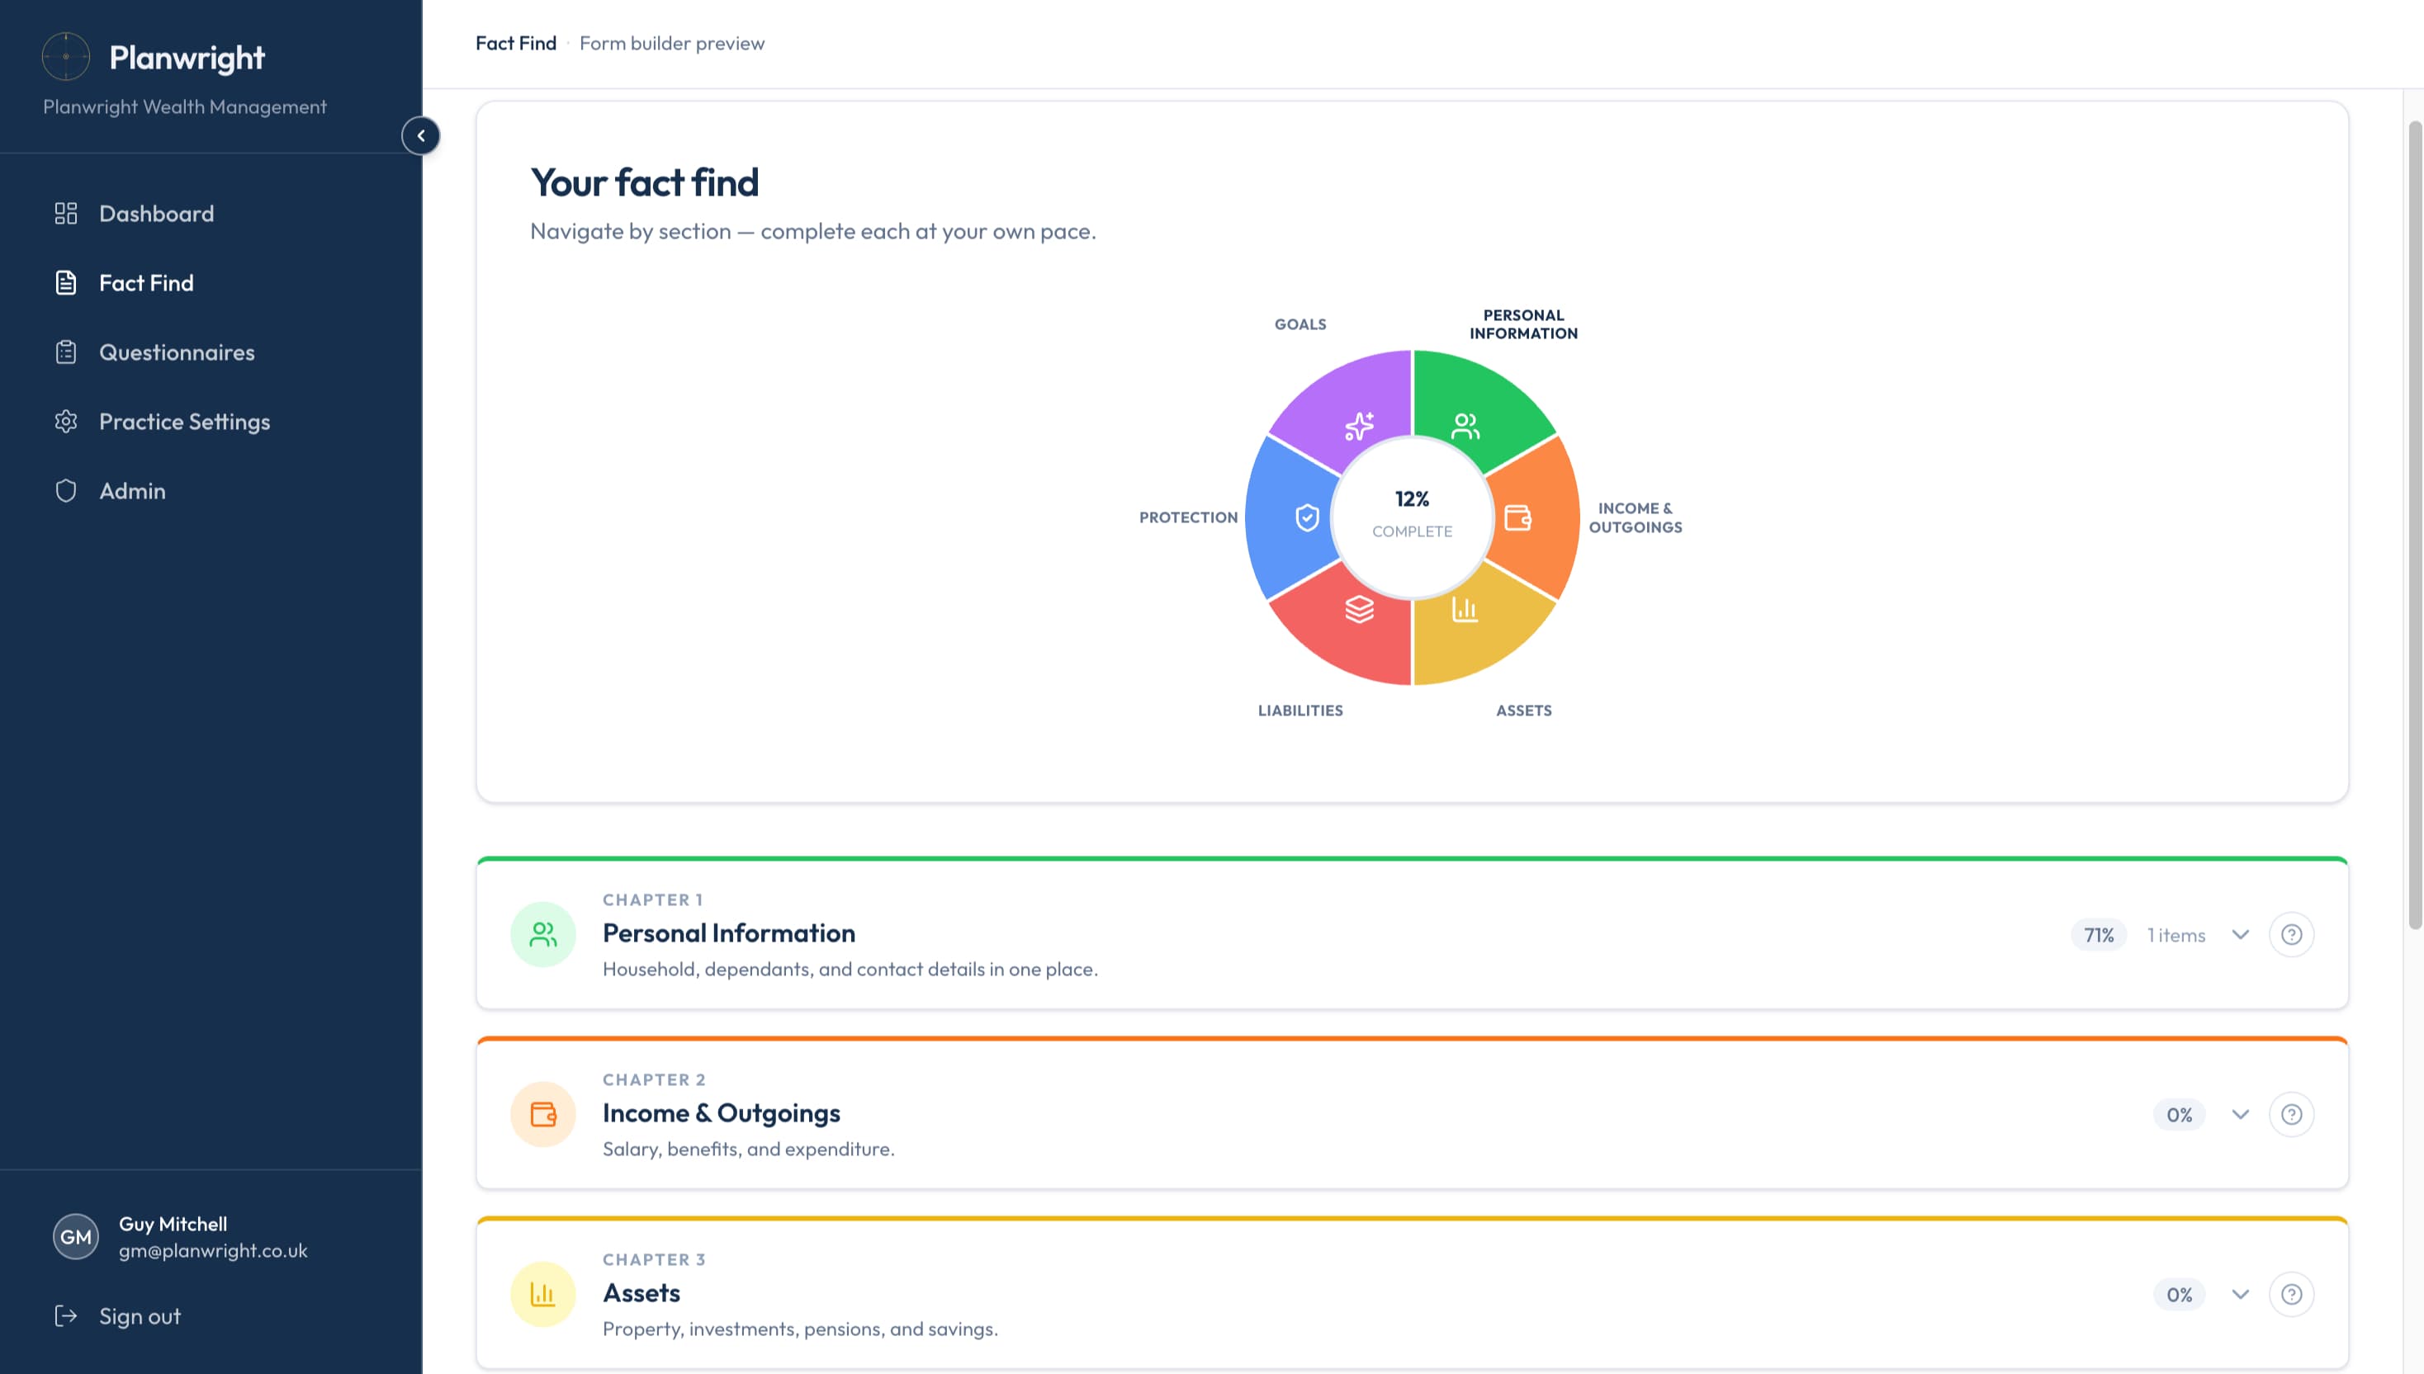This screenshot has width=2424, height=1374.
Task: Click Income & Outgoings 0% progress badge
Action: [2179, 1115]
